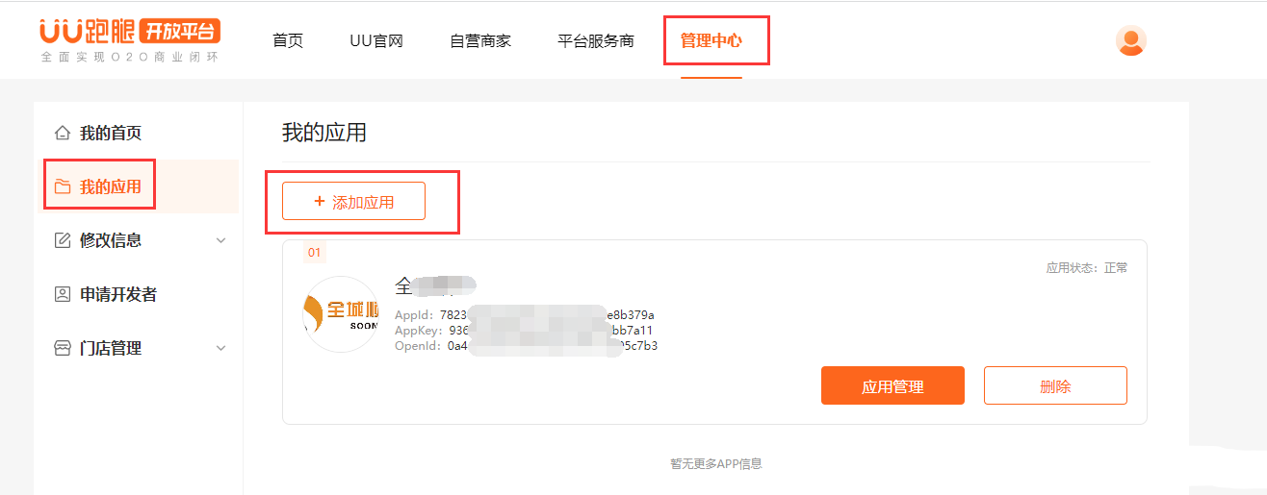
Task: Click the application logo thumbnail
Action: (x=341, y=314)
